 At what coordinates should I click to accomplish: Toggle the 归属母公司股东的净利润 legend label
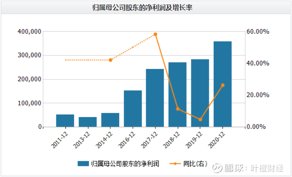[125, 164]
